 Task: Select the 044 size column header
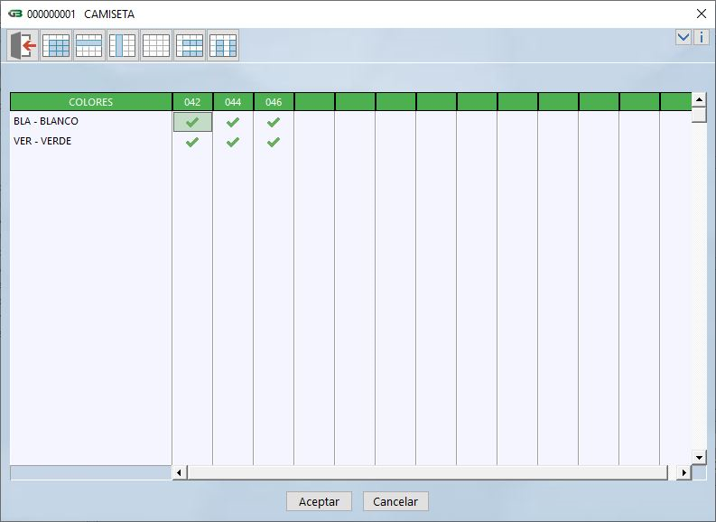(x=233, y=102)
